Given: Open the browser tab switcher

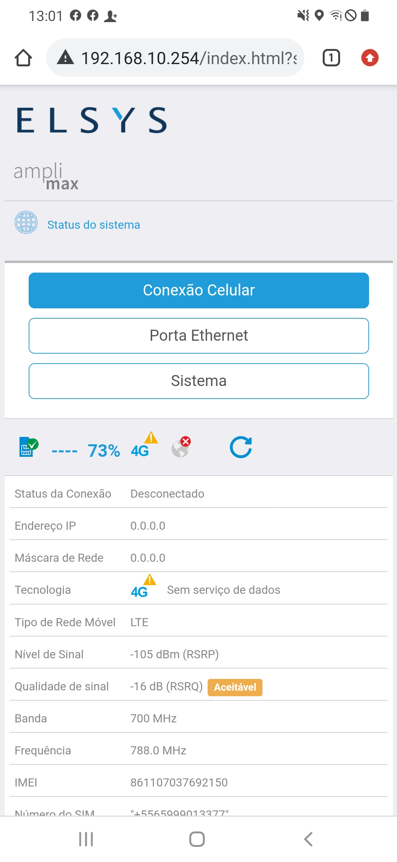Looking at the screenshot, I should coord(331,58).
